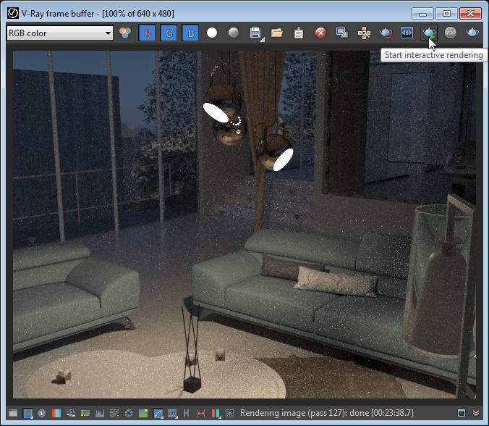Screen dimensions: 489x426
Task: Toggle levels correction histogram icon
Action: (100, 413)
